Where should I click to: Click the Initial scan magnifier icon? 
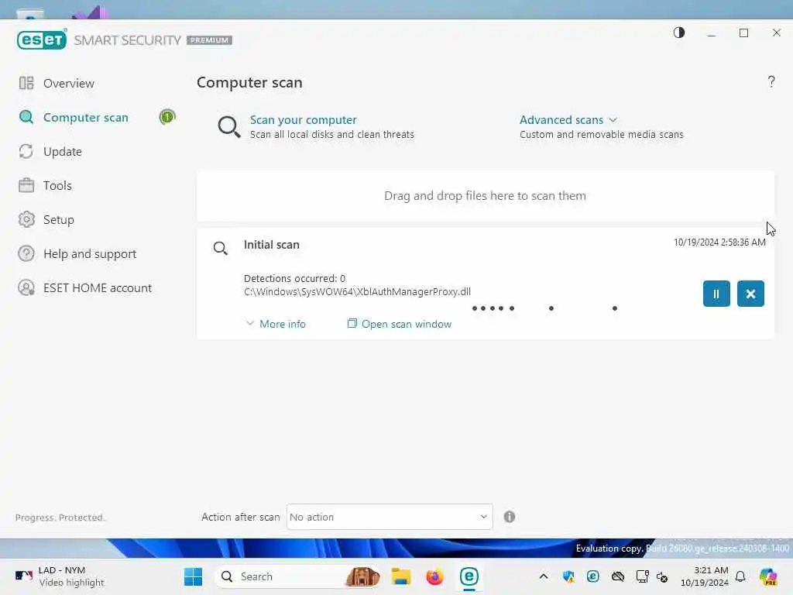pyautogui.click(x=221, y=248)
